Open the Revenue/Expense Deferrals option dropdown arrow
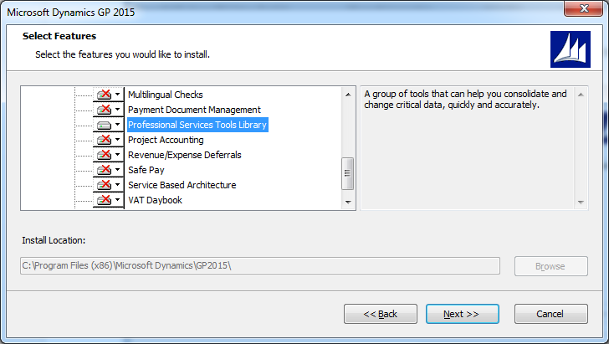This screenshot has height=344, width=609. (x=117, y=154)
